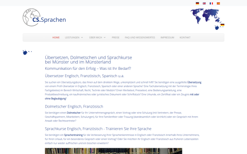Switch site language to French flag
The height and width of the screenshot is (154, 247).
coord(211,3)
